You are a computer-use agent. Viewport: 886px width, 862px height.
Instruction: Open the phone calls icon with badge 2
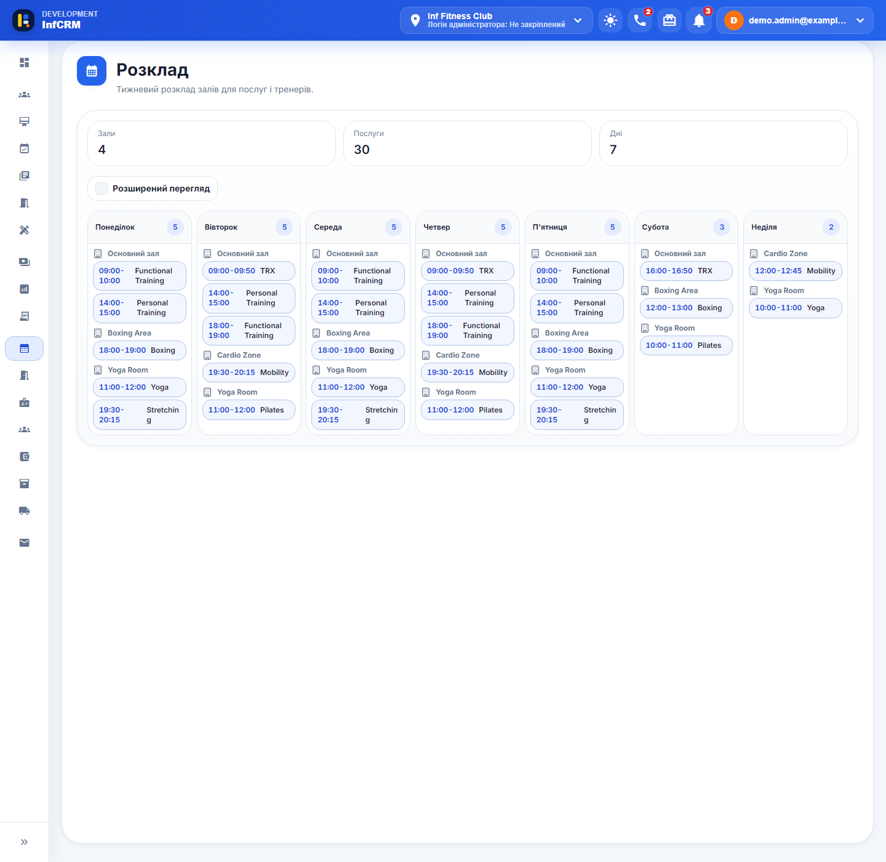coord(640,20)
